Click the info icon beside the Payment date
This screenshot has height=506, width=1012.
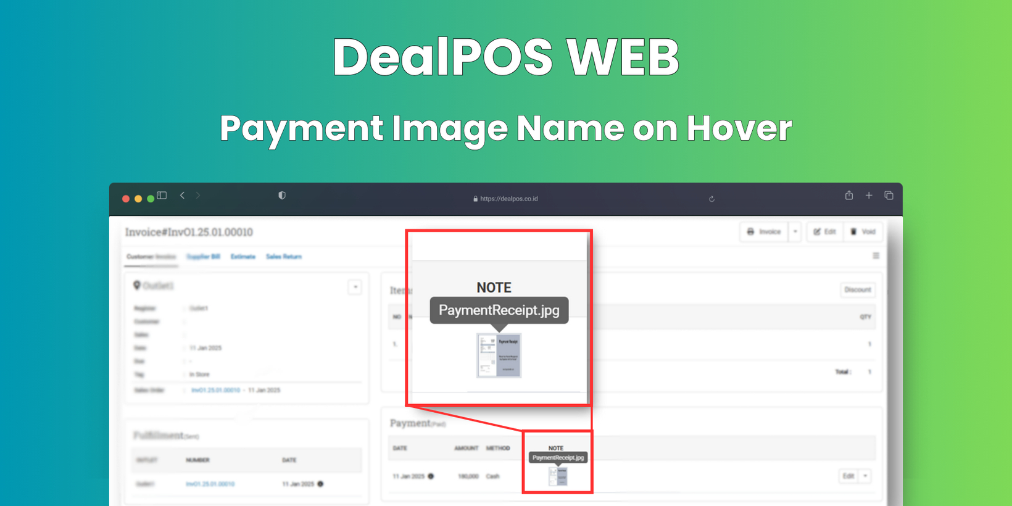tap(431, 476)
